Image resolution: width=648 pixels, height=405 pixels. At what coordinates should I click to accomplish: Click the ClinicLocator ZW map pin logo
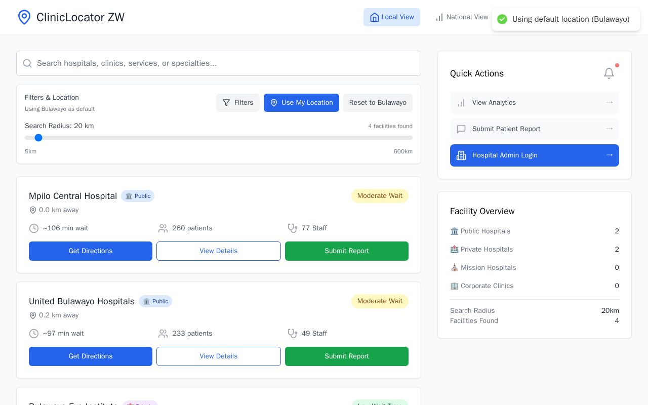(x=24, y=17)
